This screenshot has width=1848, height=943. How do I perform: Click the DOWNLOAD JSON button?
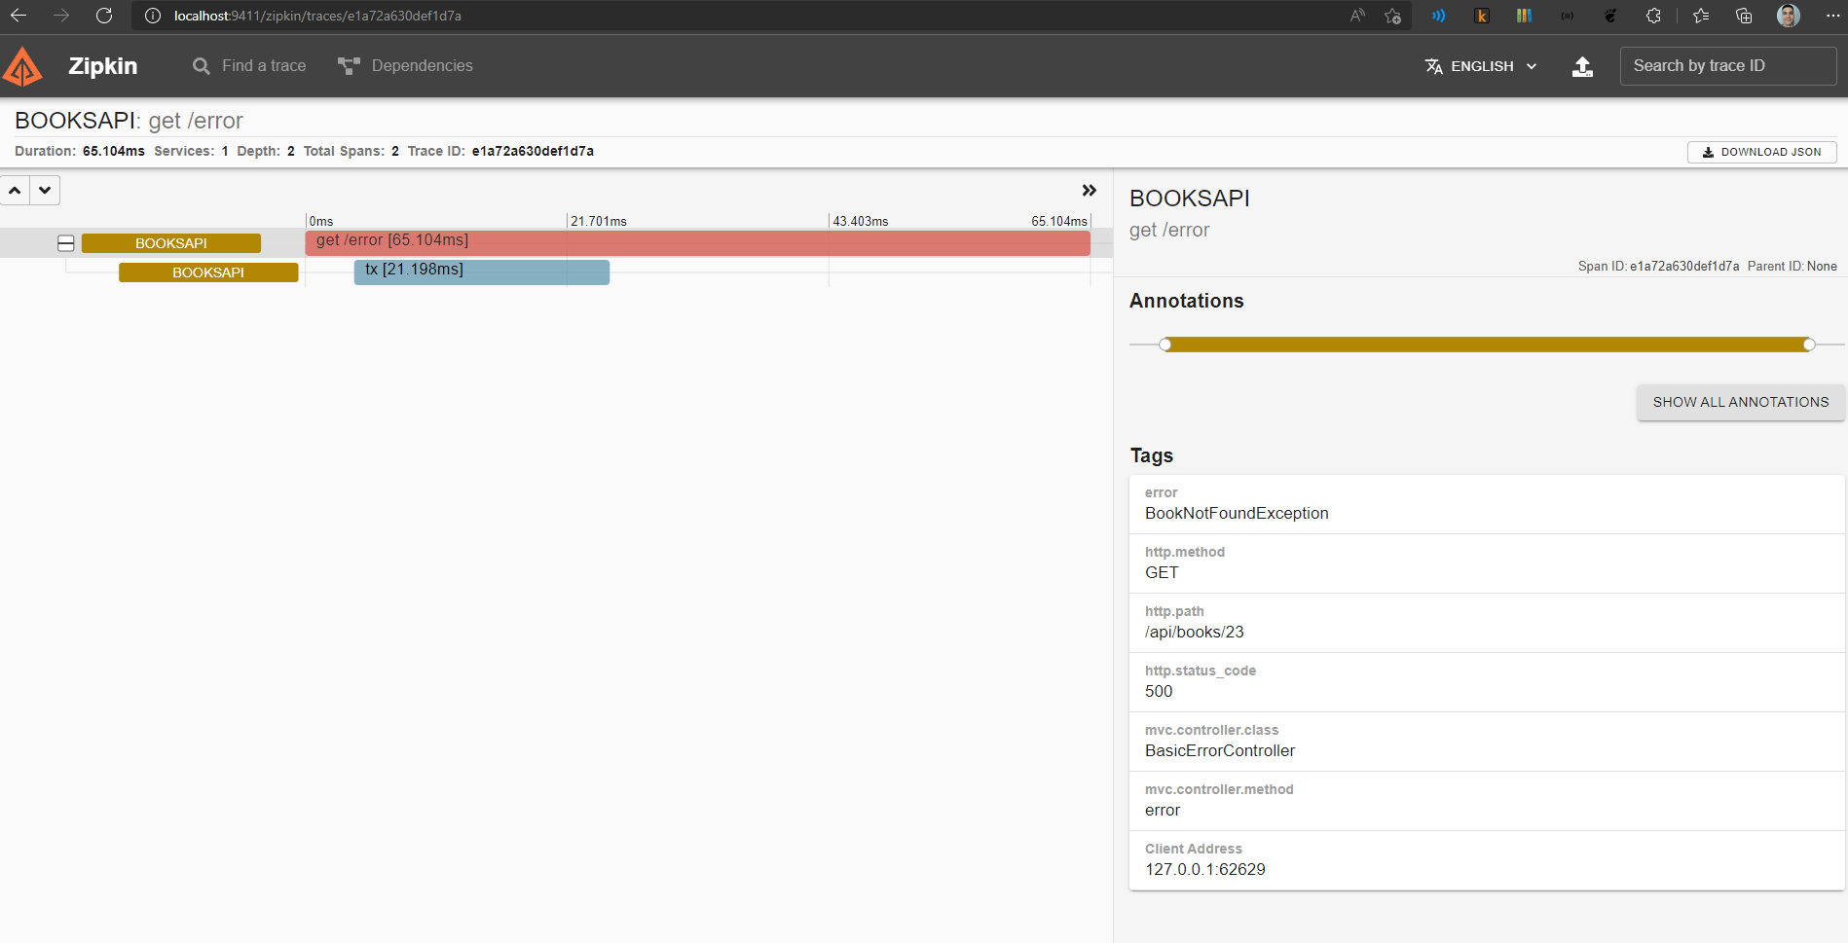[x=1761, y=152]
